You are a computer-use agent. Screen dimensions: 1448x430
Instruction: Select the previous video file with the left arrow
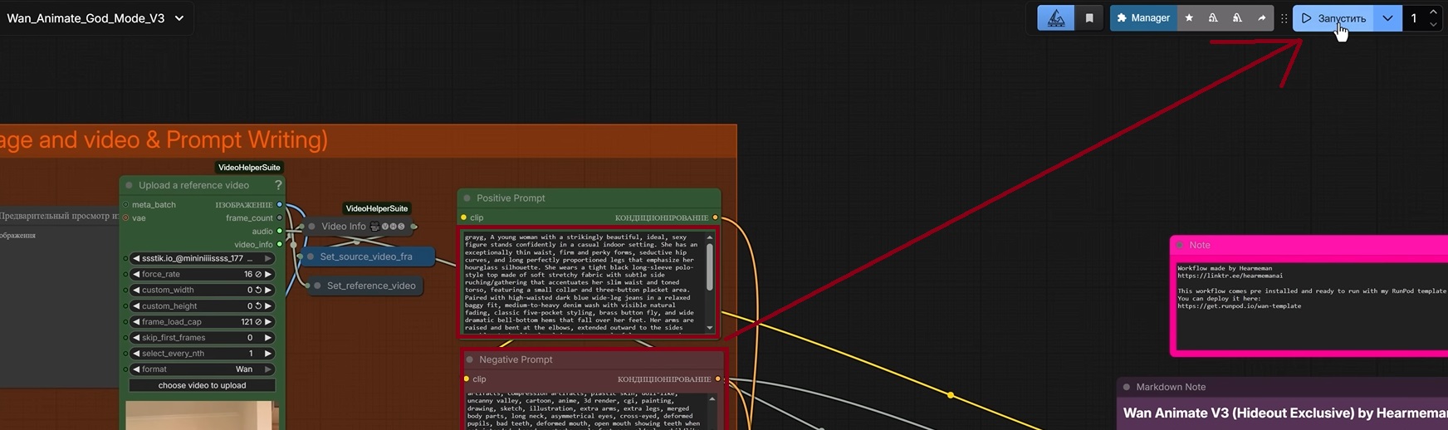[136, 258]
